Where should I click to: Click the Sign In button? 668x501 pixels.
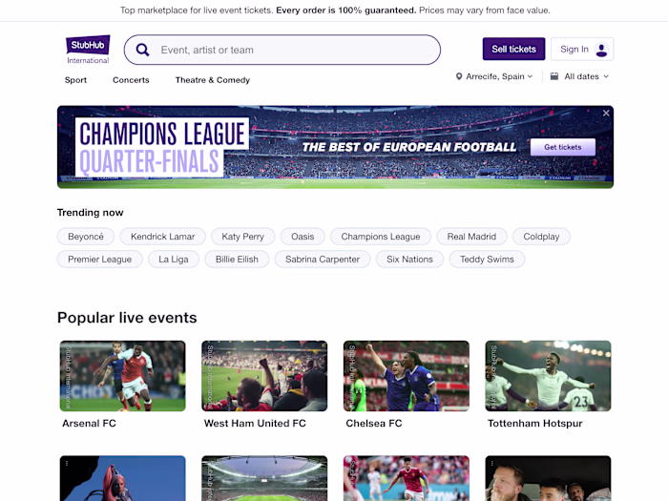pos(582,49)
